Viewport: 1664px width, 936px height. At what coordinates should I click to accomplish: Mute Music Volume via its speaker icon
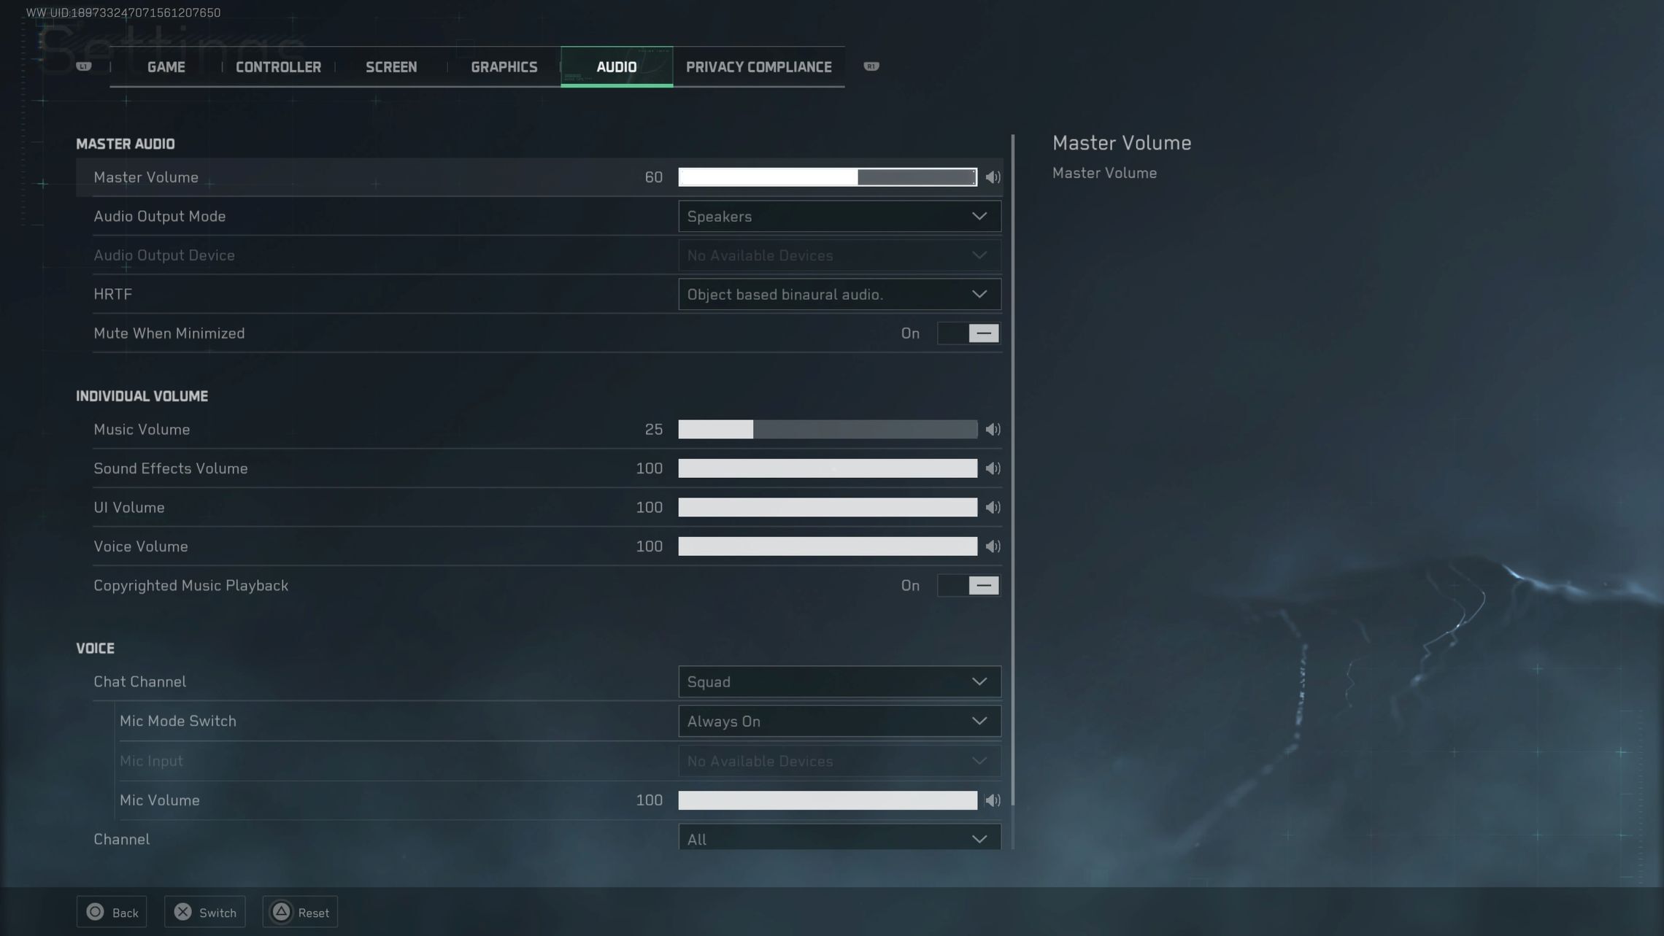pos(993,430)
